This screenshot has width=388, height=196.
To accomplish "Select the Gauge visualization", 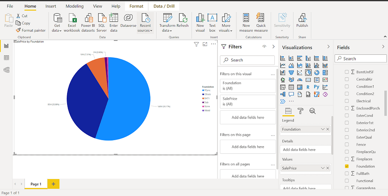I will (x=300, y=80).
